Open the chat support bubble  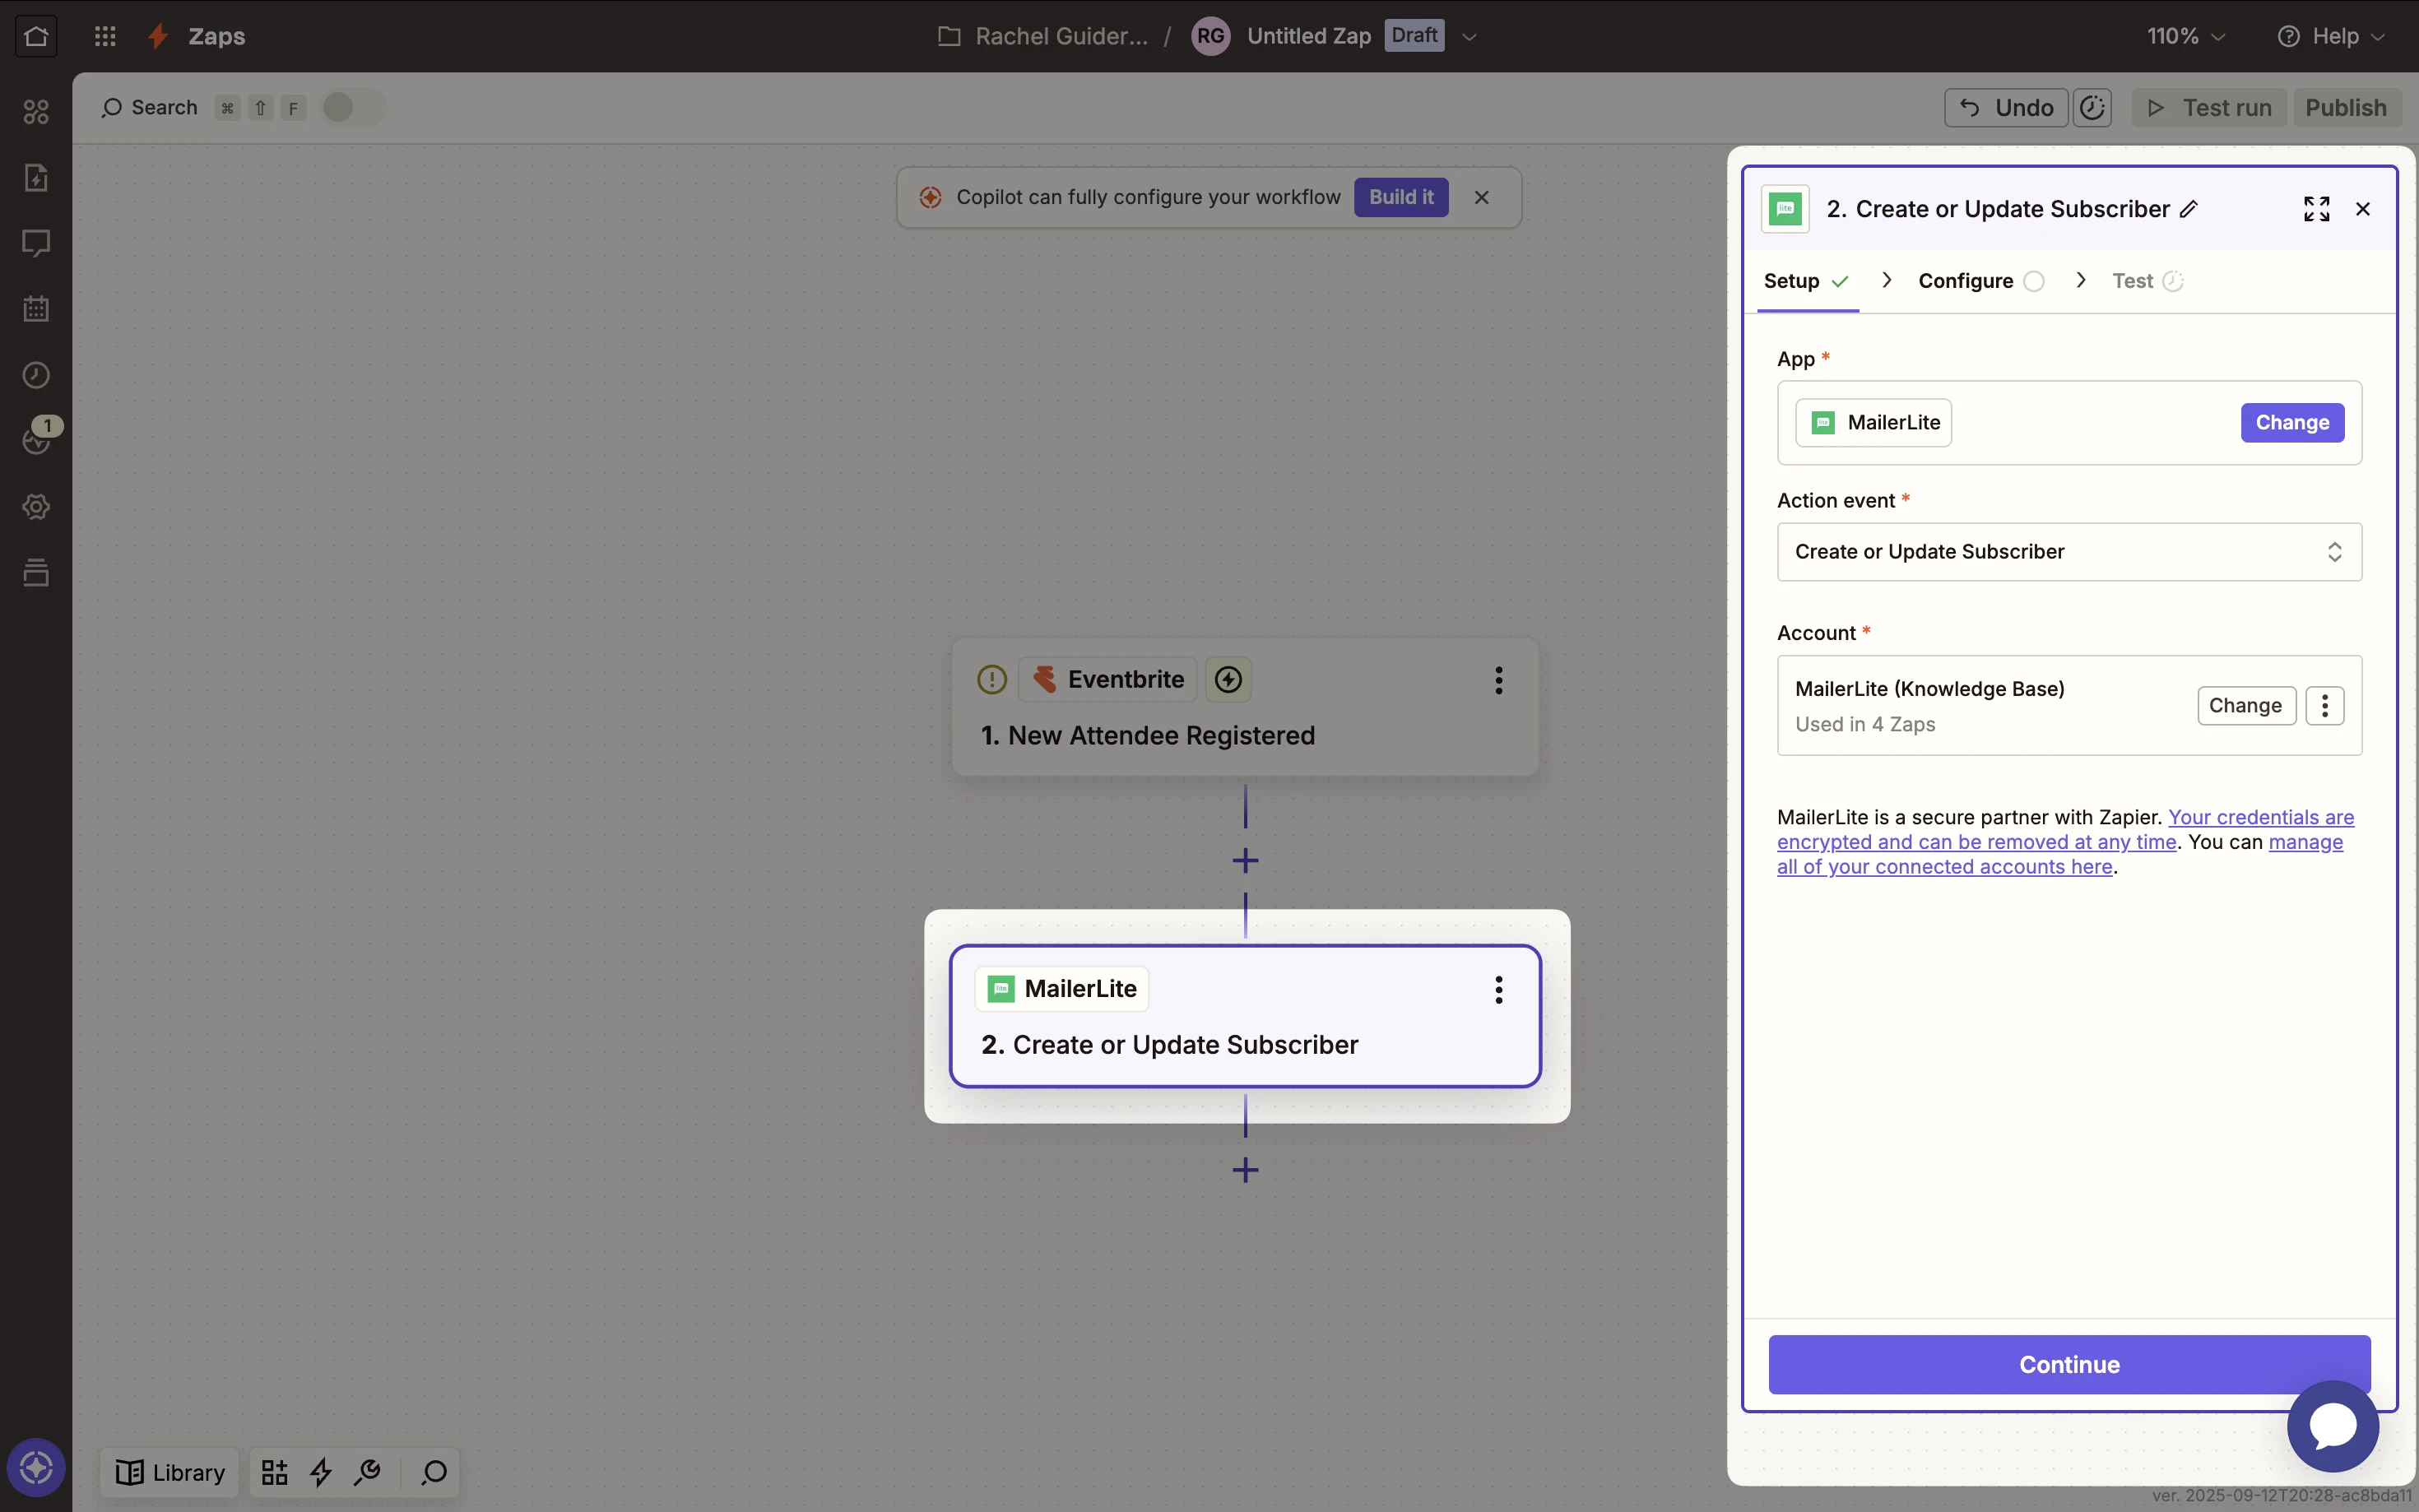pyautogui.click(x=2333, y=1426)
